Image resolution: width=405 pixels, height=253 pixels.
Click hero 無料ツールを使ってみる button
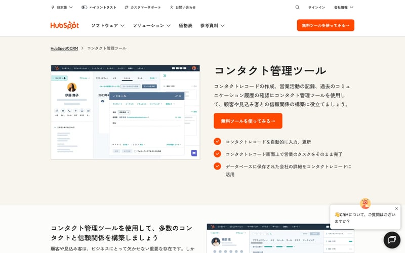pyautogui.click(x=248, y=121)
